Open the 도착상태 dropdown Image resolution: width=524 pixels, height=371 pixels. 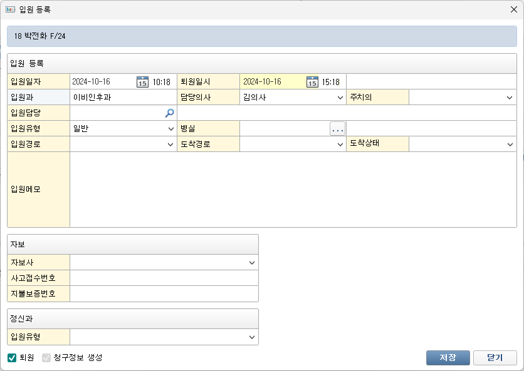[x=510, y=145]
